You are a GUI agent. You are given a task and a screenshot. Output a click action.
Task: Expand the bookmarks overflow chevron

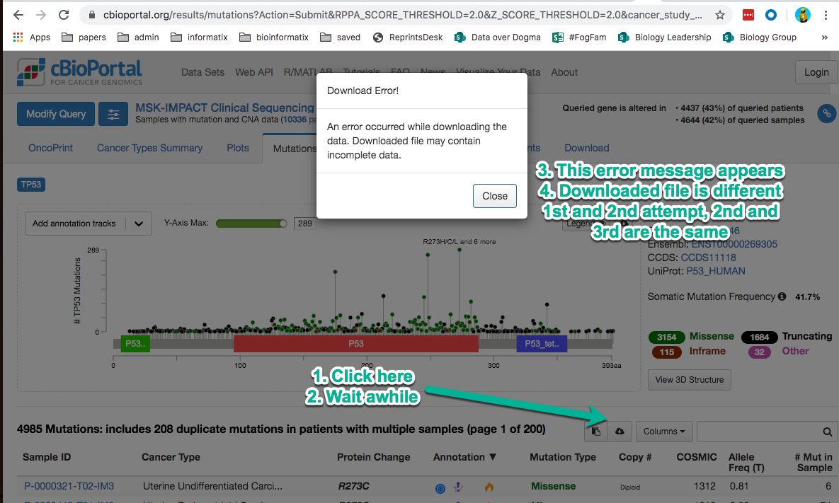[825, 37]
